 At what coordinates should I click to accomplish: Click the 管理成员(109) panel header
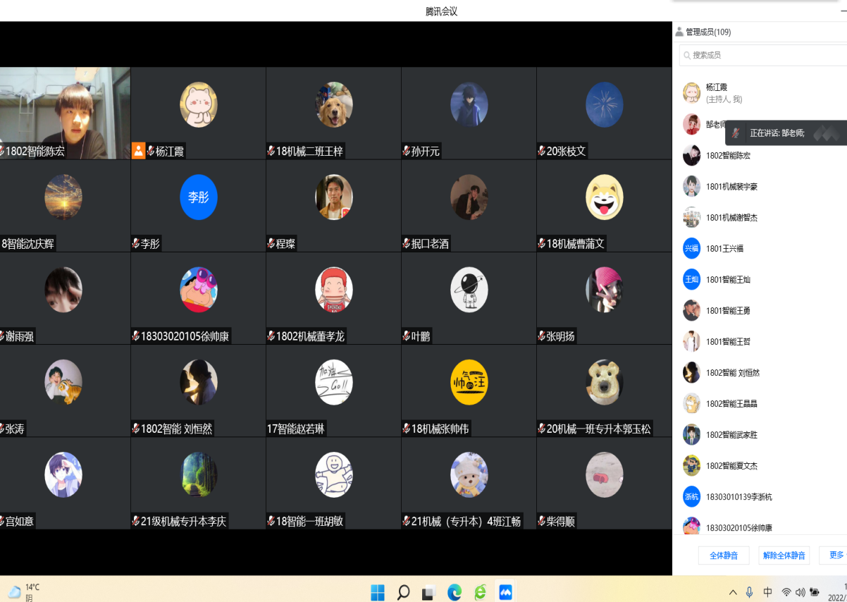coord(703,32)
